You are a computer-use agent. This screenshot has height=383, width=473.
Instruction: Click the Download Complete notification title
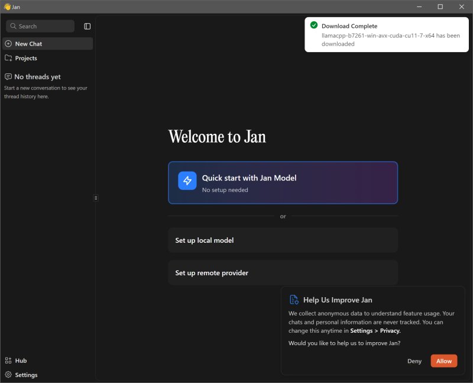[x=349, y=26]
